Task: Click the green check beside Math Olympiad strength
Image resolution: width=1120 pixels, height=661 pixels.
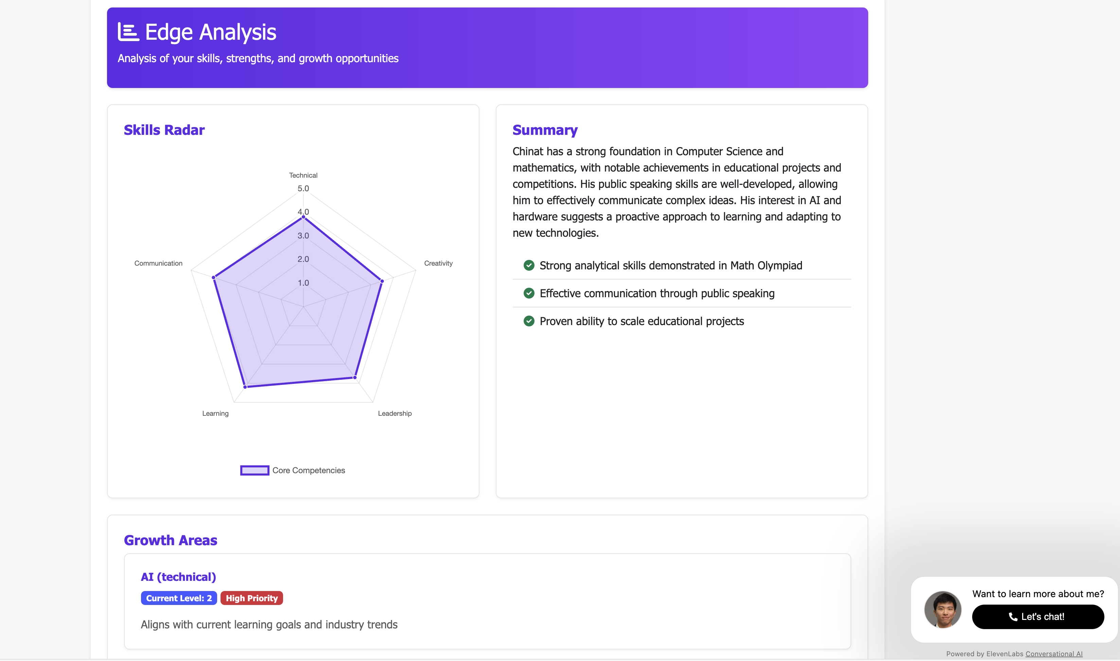Action: (x=529, y=266)
